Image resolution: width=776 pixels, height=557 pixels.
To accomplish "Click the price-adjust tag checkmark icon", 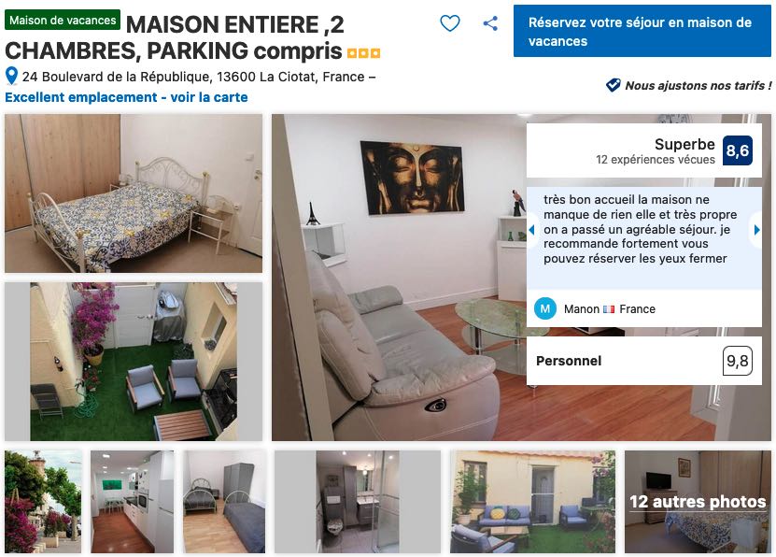I will [x=613, y=85].
